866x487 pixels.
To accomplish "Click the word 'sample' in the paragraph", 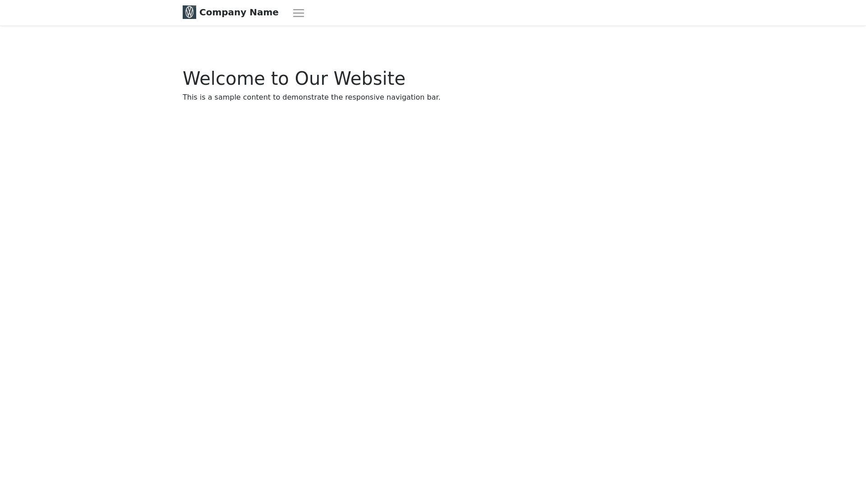I will (227, 97).
